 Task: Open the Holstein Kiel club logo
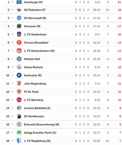point(19,59)
